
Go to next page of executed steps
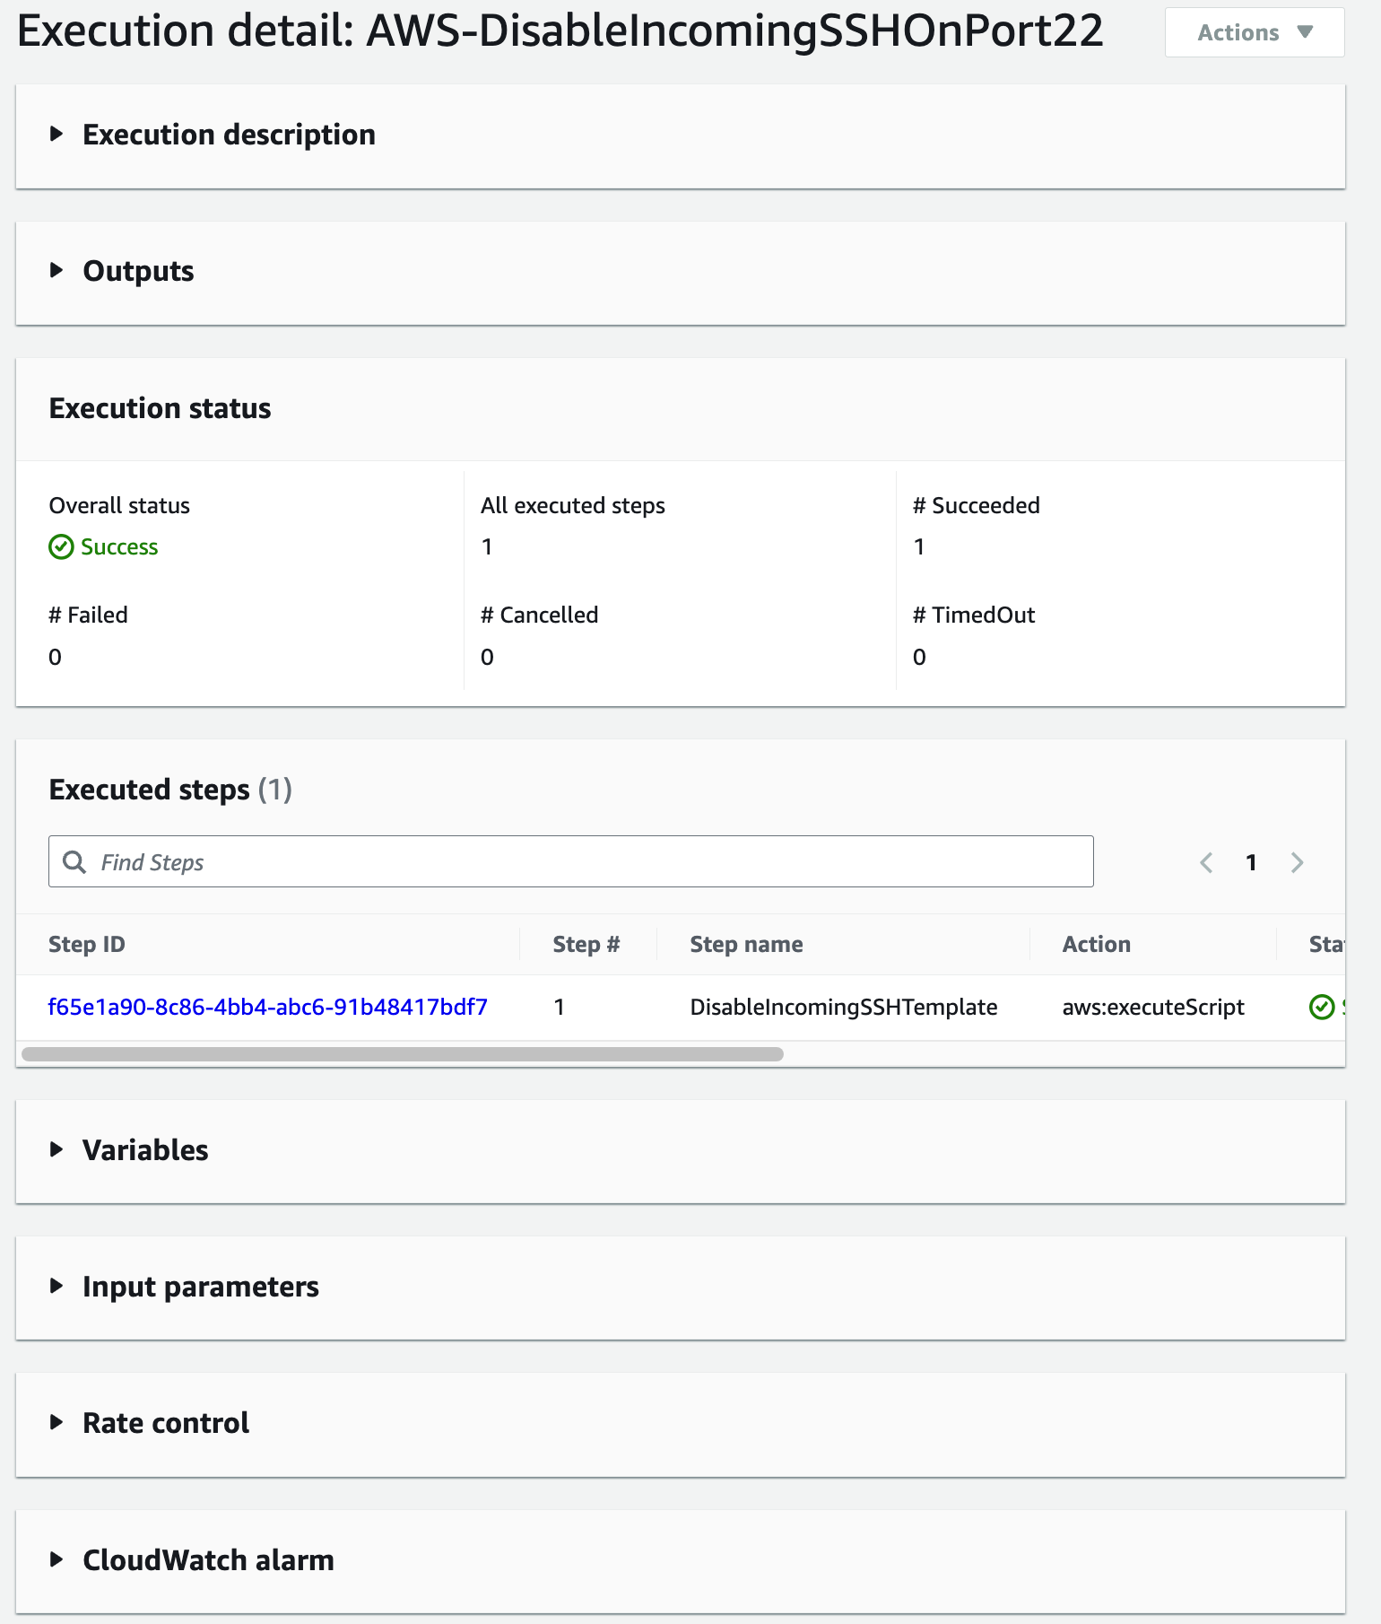point(1297,862)
